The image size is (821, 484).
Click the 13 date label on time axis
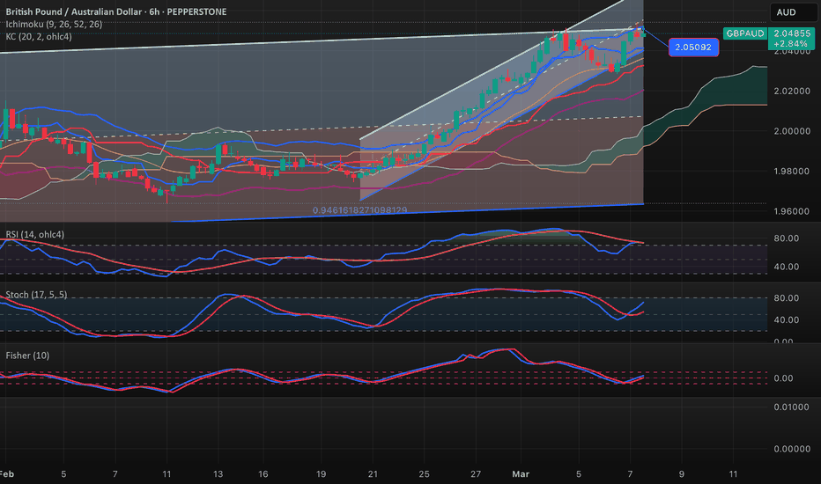(x=218, y=474)
